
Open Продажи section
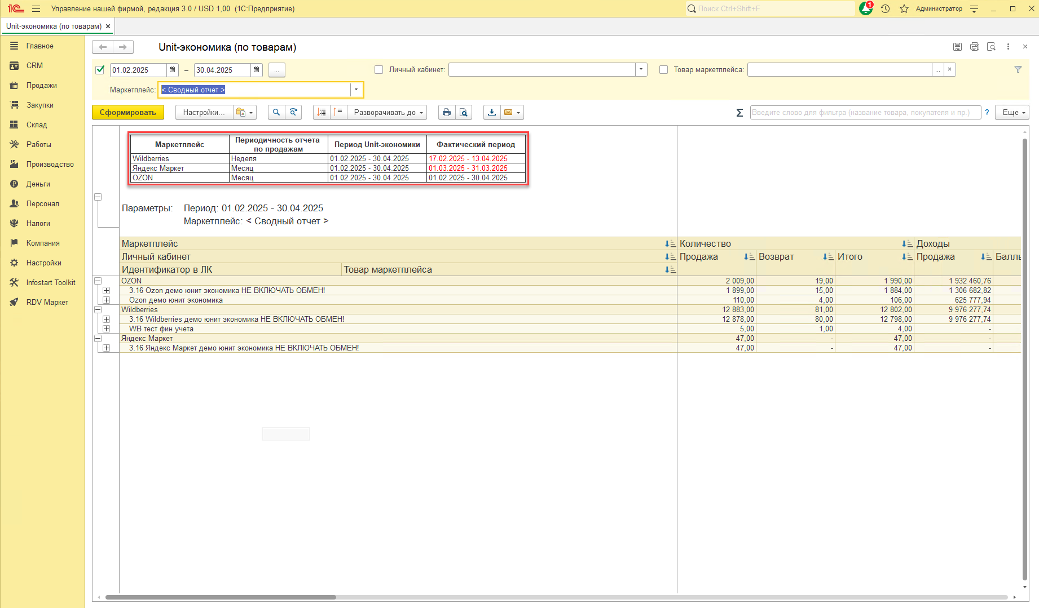click(x=42, y=85)
